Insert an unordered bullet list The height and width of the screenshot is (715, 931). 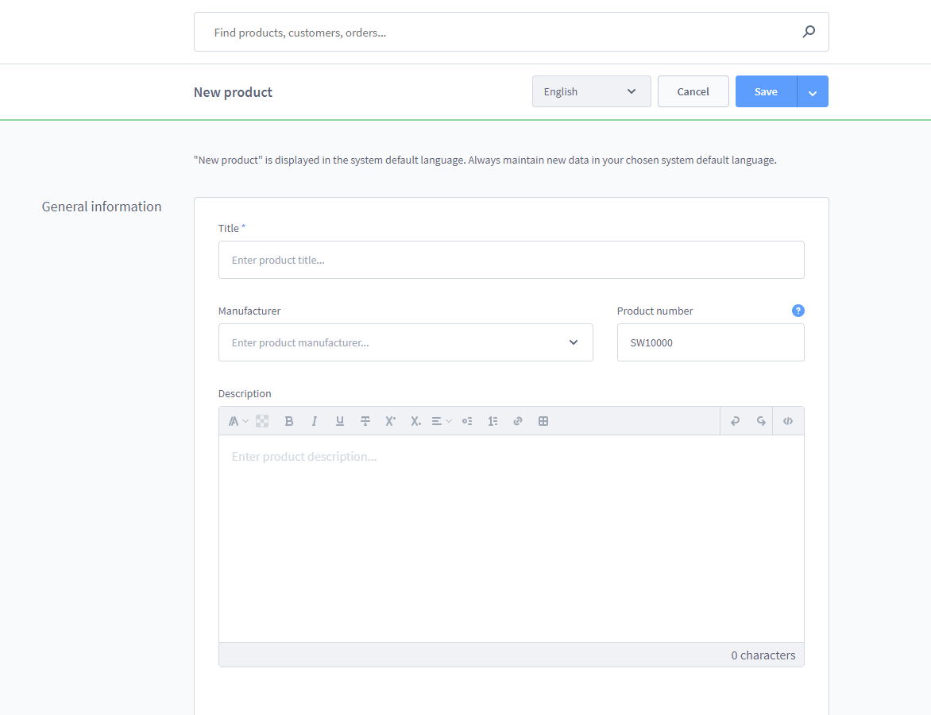coord(467,421)
